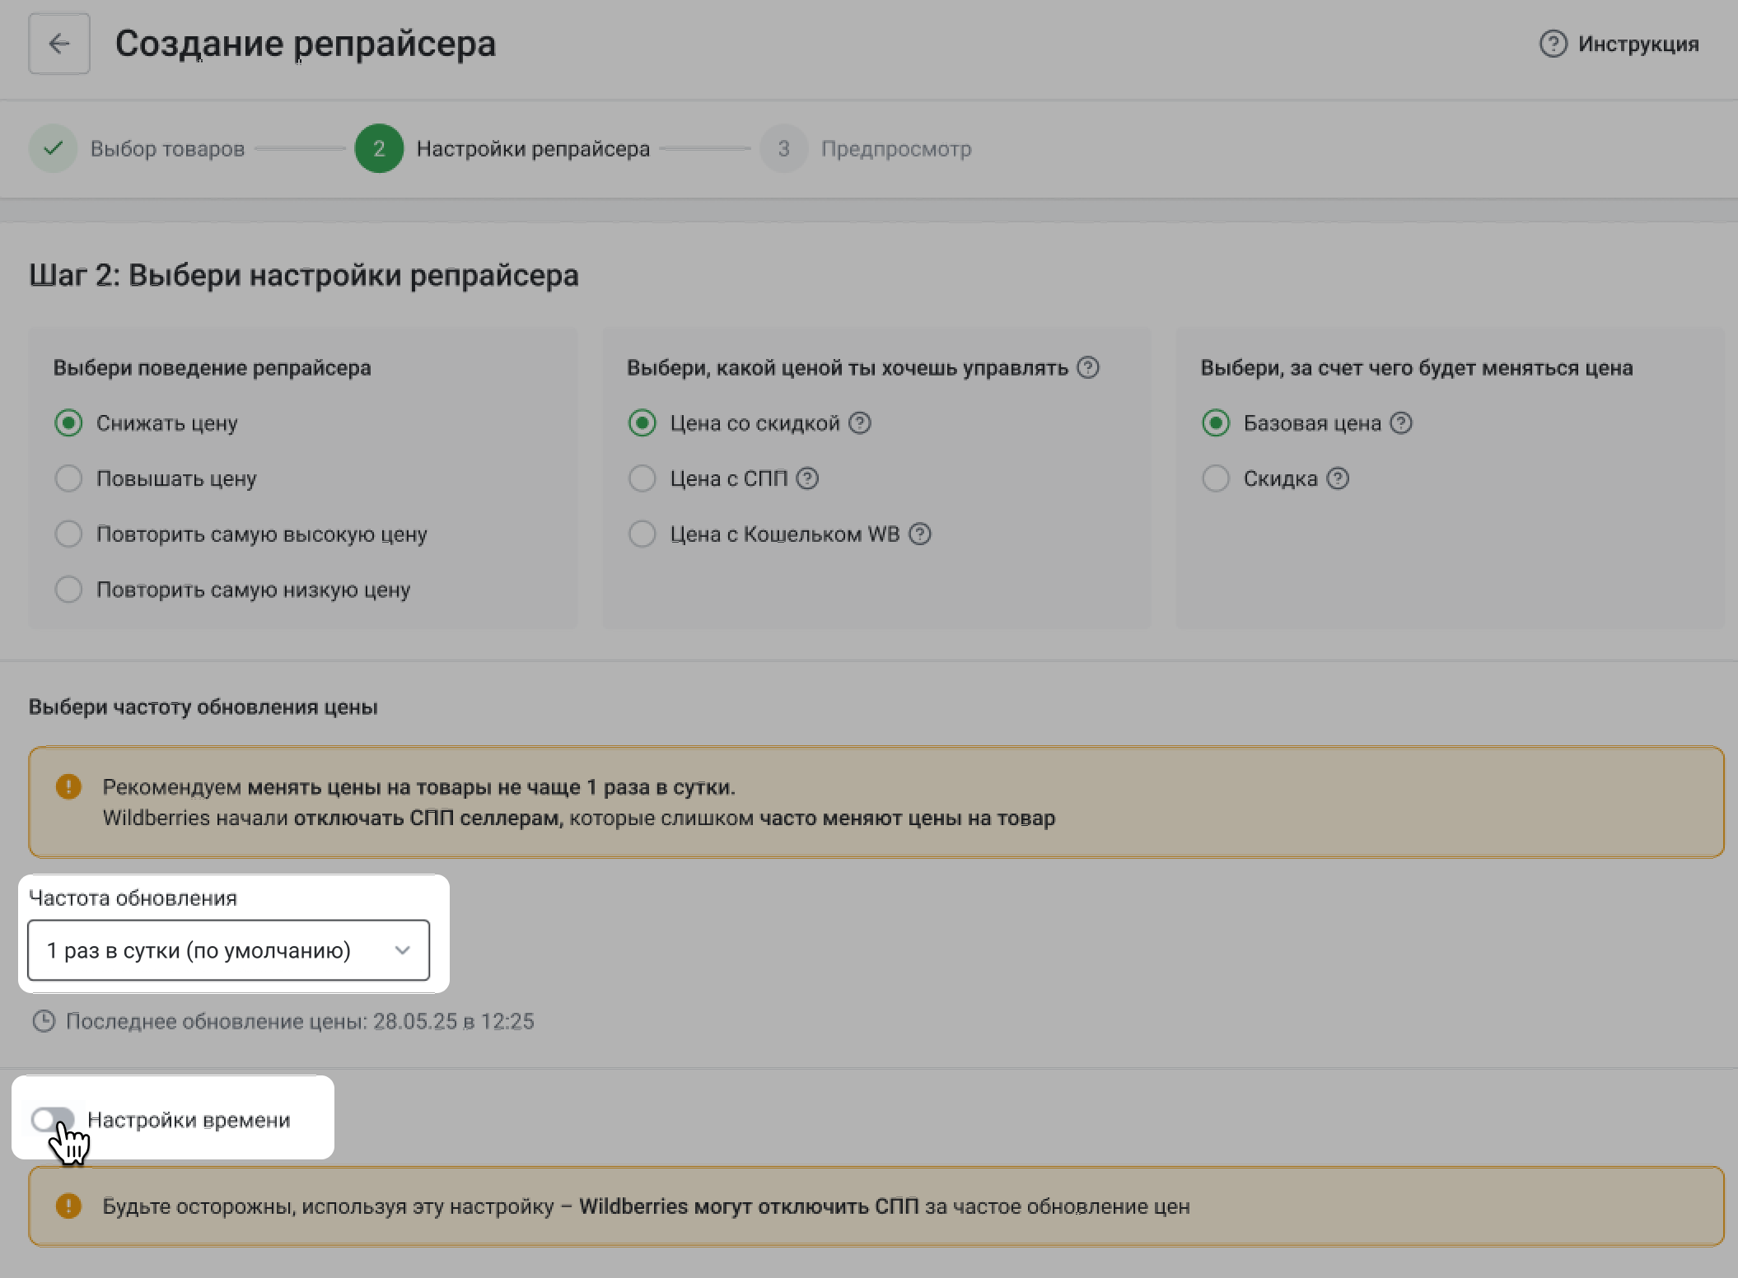Viewport: 1738px width, 1278px height.
Task: Open help icon next to 'какой ценой ты хочешь управлять'
Action: pyautogui.click(x=1088, y=367)
